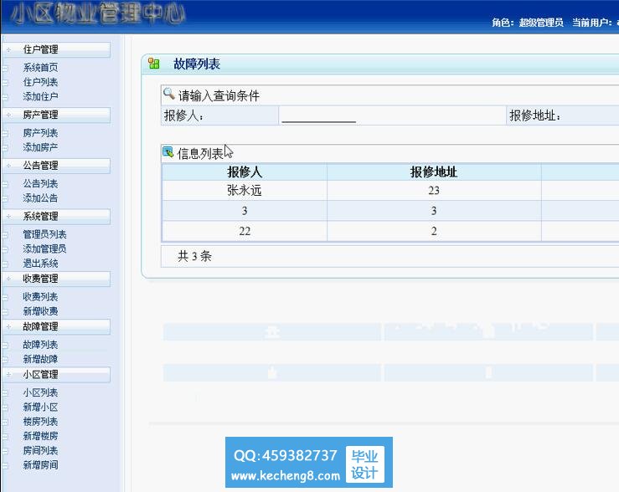
Task: Select 报修人 cell with value 22
Action: 245,231
